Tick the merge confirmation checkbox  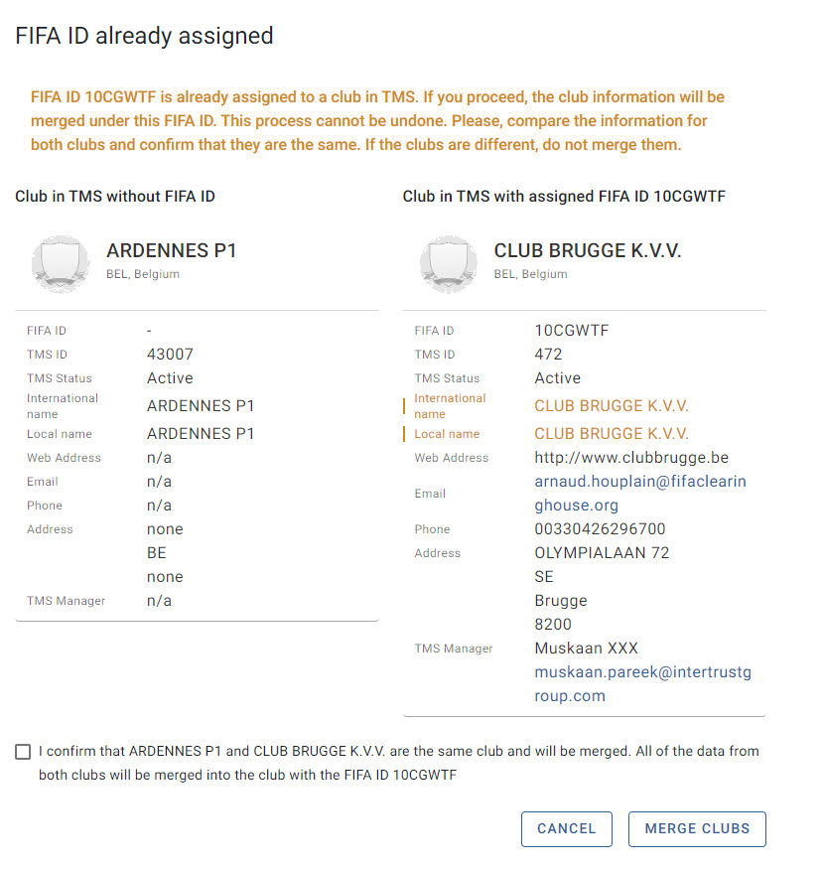(23, 752)
